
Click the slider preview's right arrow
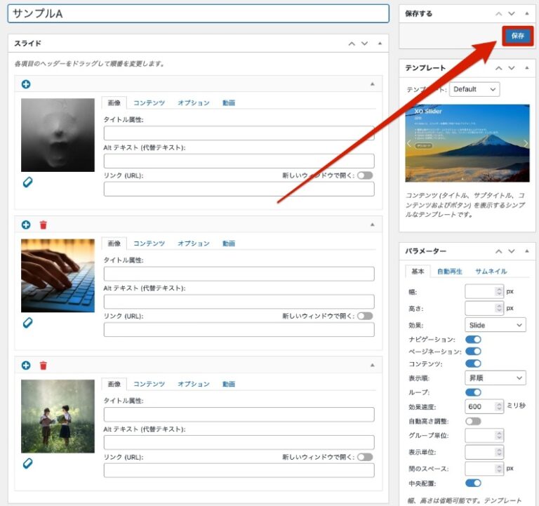click(526, 143)
